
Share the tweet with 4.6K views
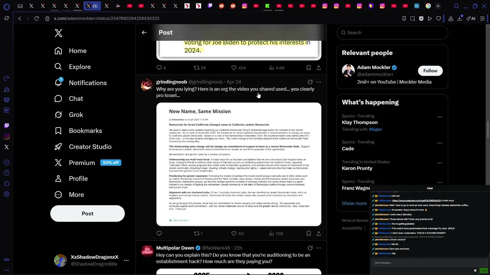pyautogui.click(x=318, y=68)
